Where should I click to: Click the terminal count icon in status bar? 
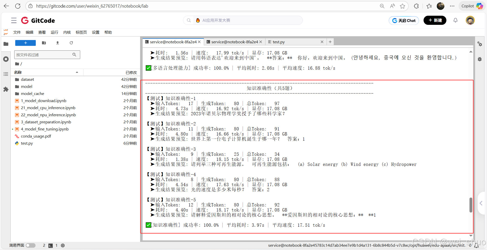pos(51,245)
